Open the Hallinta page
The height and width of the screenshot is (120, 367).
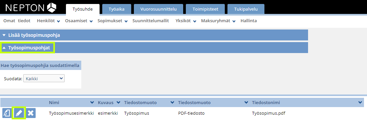249,21
